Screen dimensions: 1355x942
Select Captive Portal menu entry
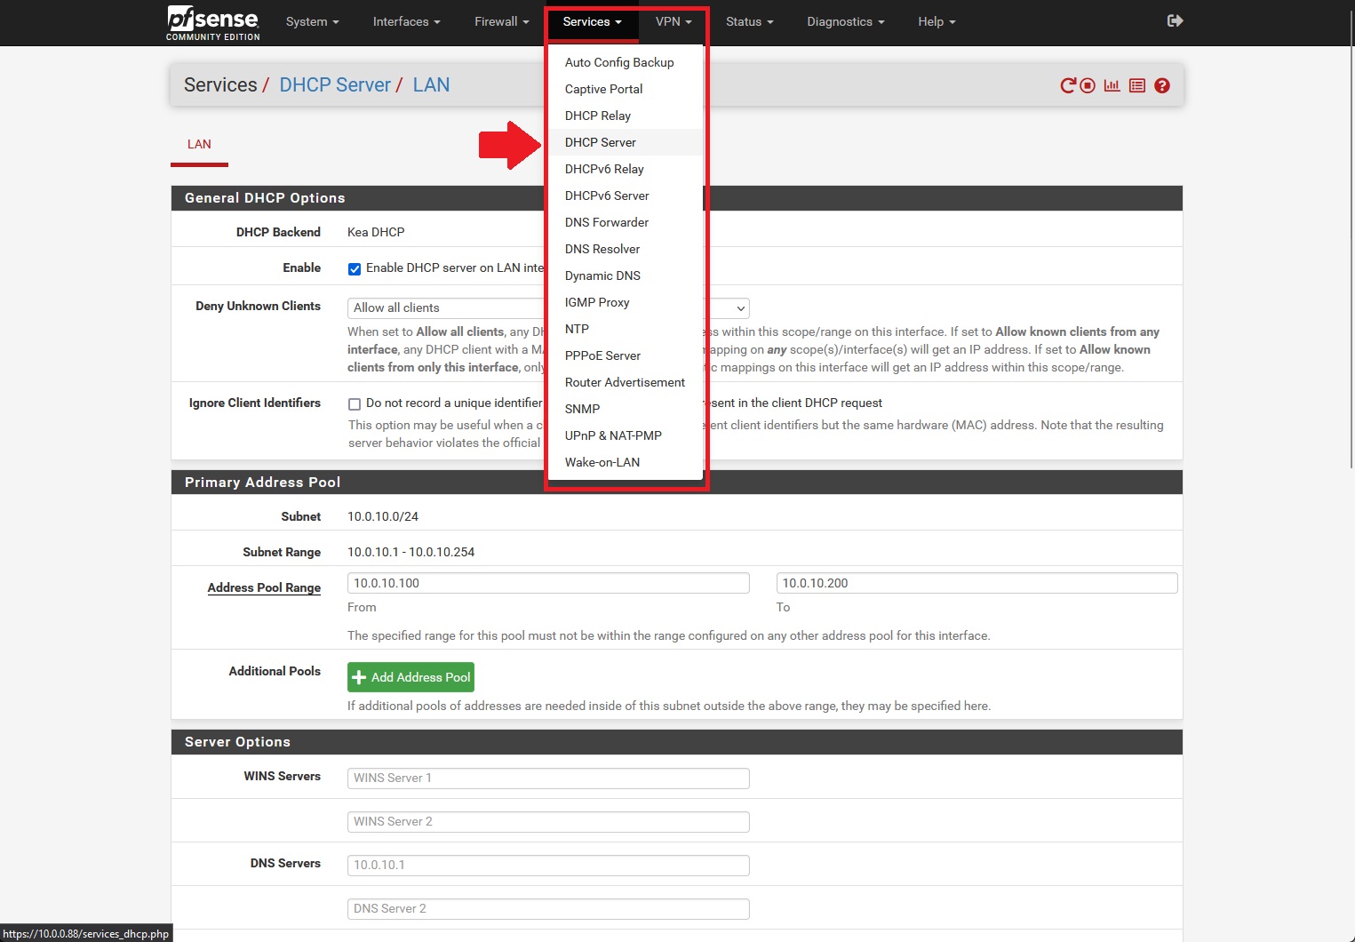[626, 89]
